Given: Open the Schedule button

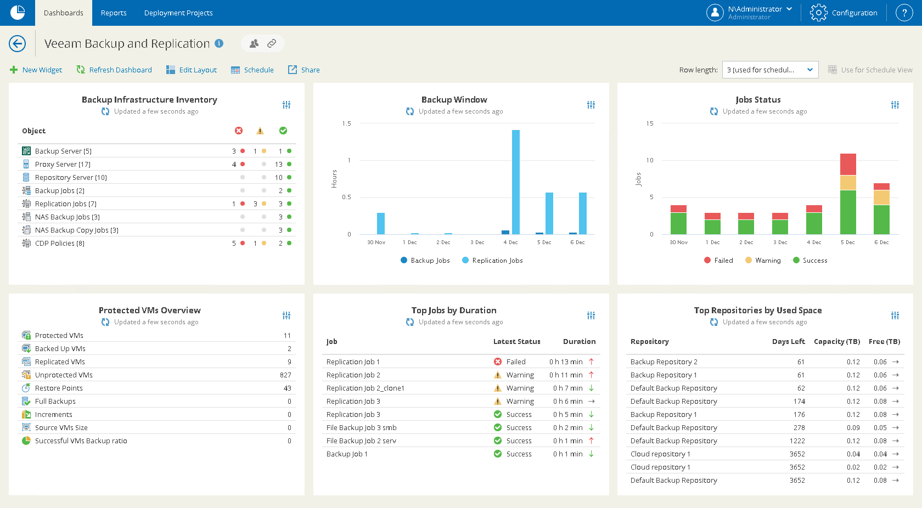Looking at the screenshot, I should pyautogui.click(x=252, y=70).
